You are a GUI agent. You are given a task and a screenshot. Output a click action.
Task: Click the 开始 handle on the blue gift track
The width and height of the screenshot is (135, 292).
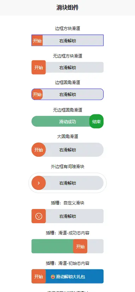39,276
